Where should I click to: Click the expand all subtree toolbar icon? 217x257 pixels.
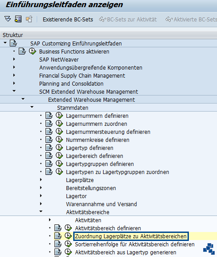[8, 19]
